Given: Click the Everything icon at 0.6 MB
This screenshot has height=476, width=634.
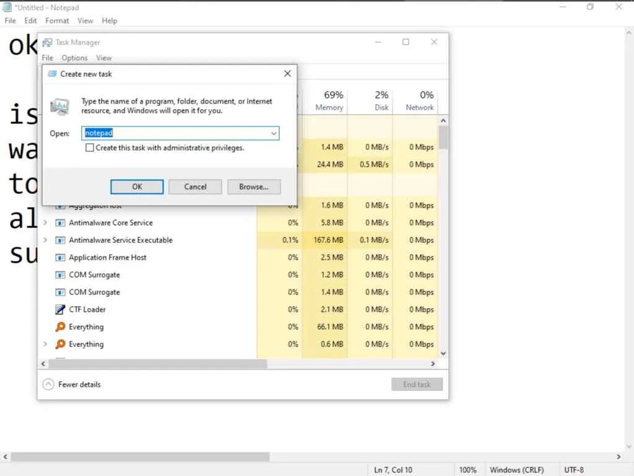Looking at the screenshot, I should click(x=60, y=345).
